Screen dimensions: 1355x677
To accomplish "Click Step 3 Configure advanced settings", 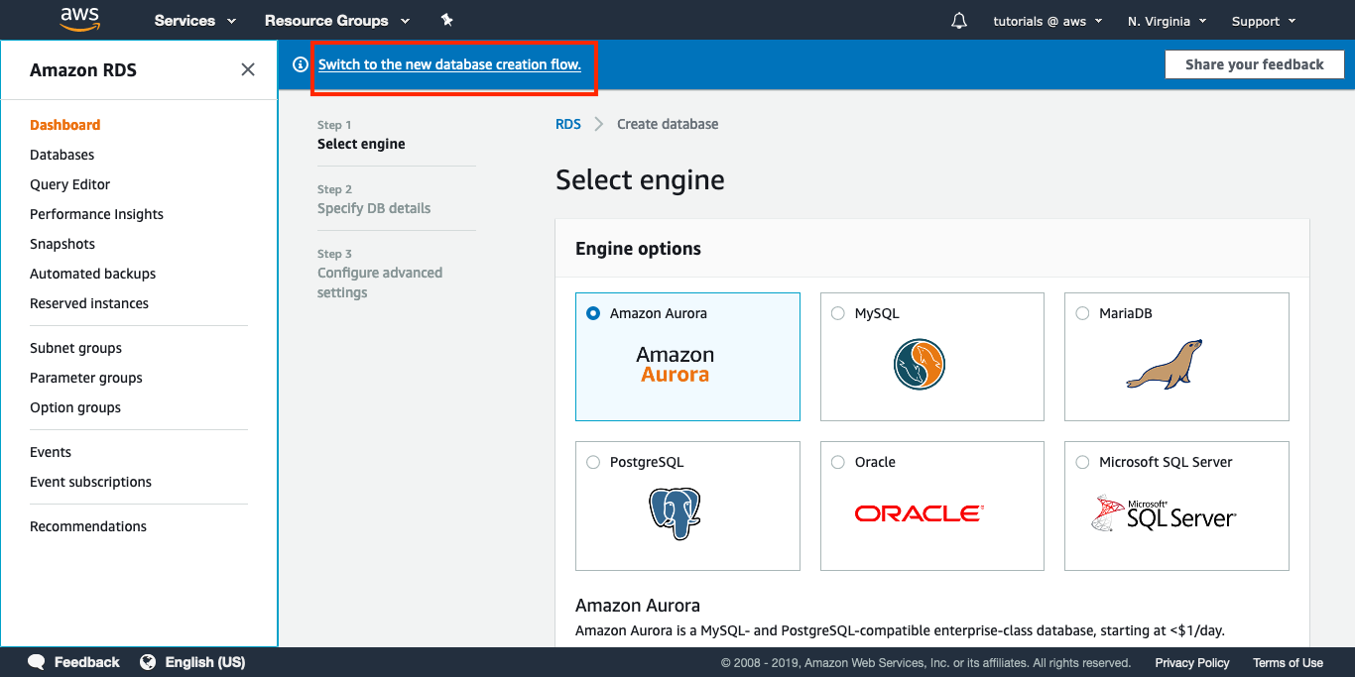I will [x=380, y=274].
